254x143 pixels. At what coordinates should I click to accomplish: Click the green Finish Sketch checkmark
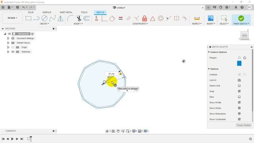(x=241, y=18)
